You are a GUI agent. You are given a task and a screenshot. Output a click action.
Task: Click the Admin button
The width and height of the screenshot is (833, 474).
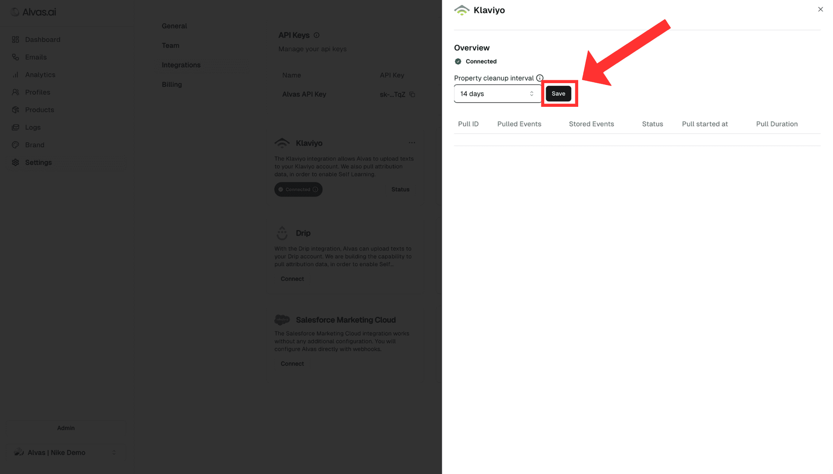point(66,428)
